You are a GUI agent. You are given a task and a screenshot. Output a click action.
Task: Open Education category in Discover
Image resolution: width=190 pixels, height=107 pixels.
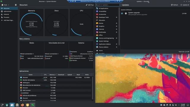click(107, 20)
